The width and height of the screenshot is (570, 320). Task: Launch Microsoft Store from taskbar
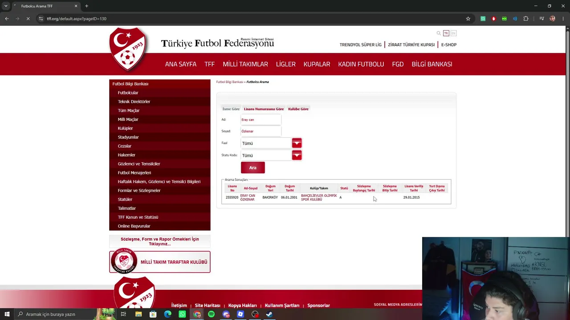[x=153, y=314]
